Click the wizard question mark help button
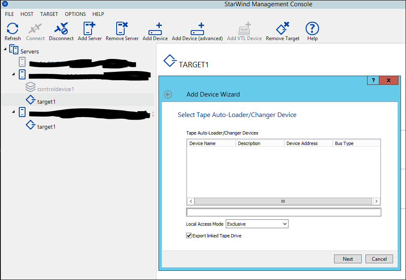This screenshot has width=406, height=280. click(373, 80)
